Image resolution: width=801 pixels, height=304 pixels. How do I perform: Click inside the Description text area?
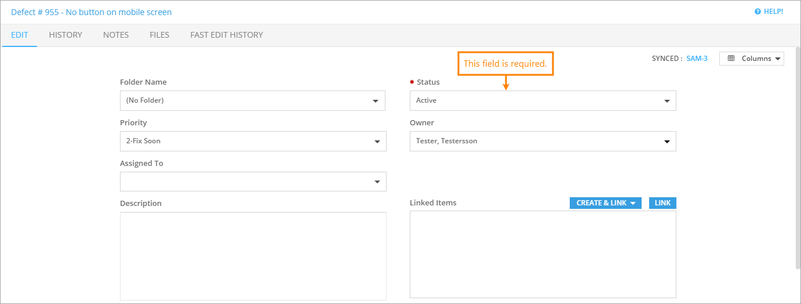[x=253, y=256]
